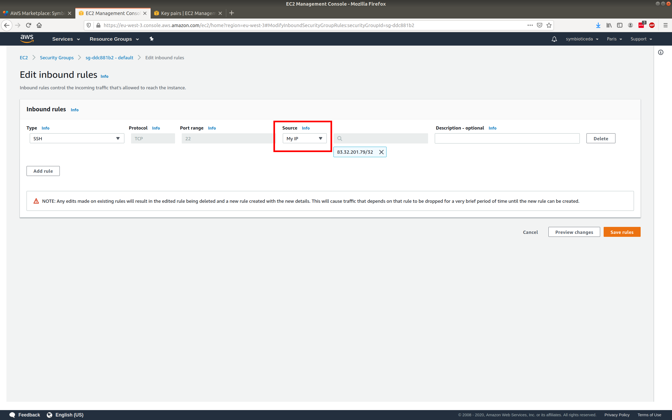Open the Firefox home page icon
The height and width of the screenshot is (420, 672).
tap(39, 25)
